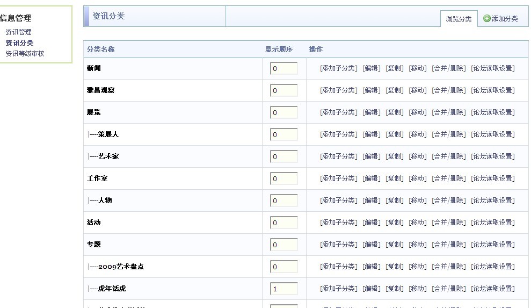
Task: Click the 展览 category name
Action: pos(94,112)
